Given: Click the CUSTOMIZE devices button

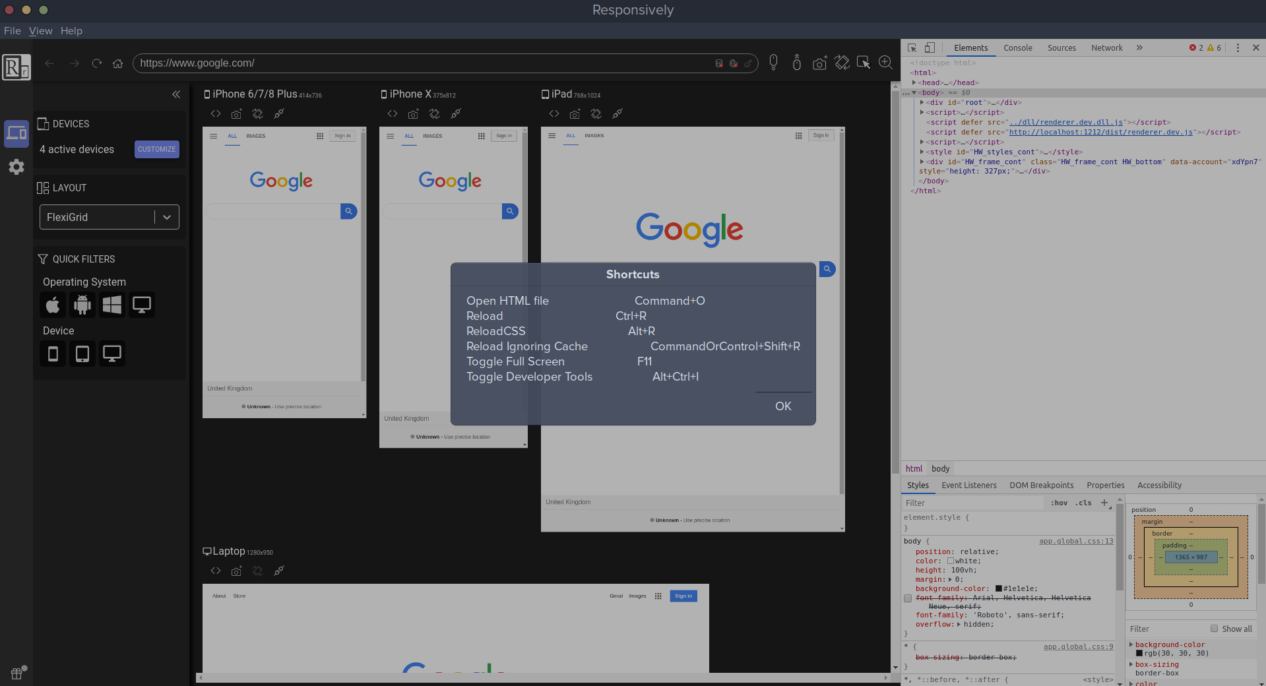Looking at the screenshot, I should coord(157,149).
